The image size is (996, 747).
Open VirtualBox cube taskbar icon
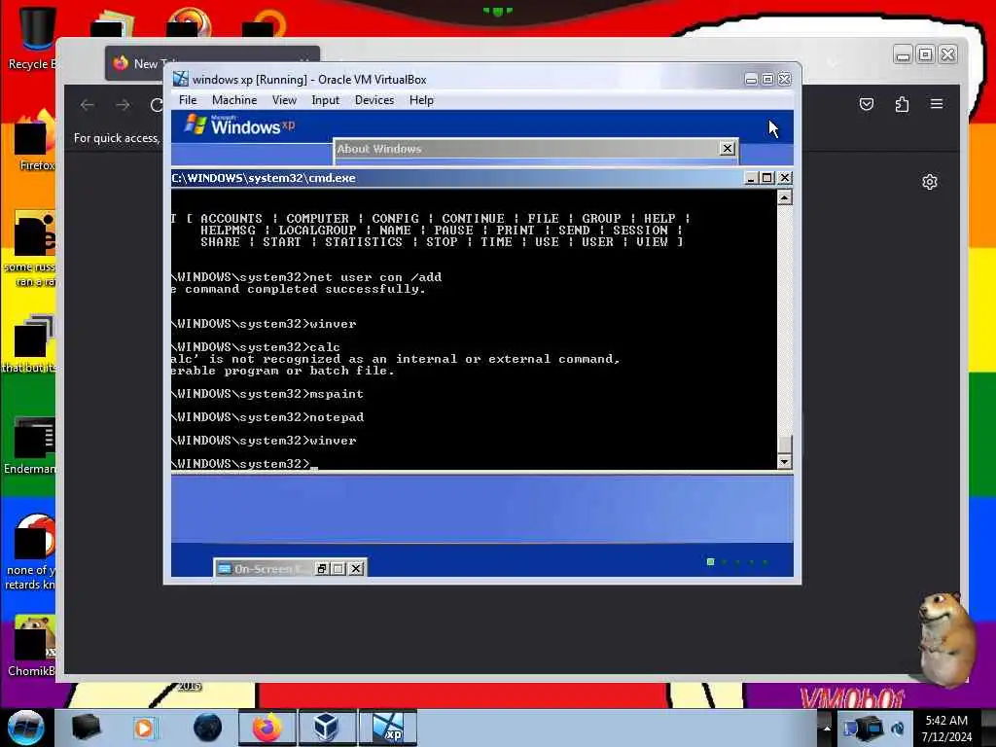326,728
